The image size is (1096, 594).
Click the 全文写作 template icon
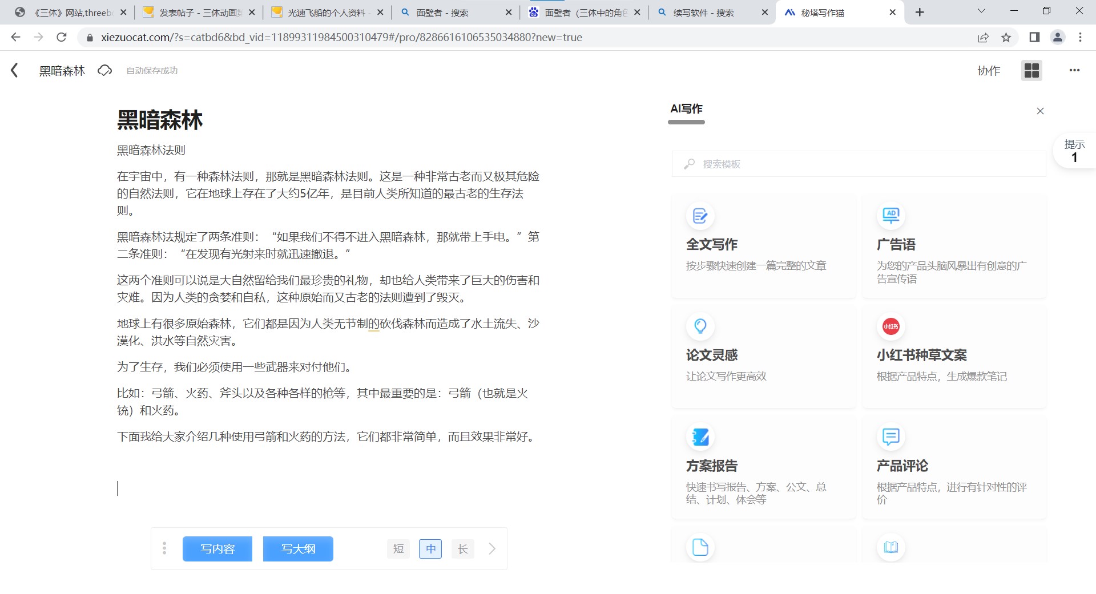[700, 216]
